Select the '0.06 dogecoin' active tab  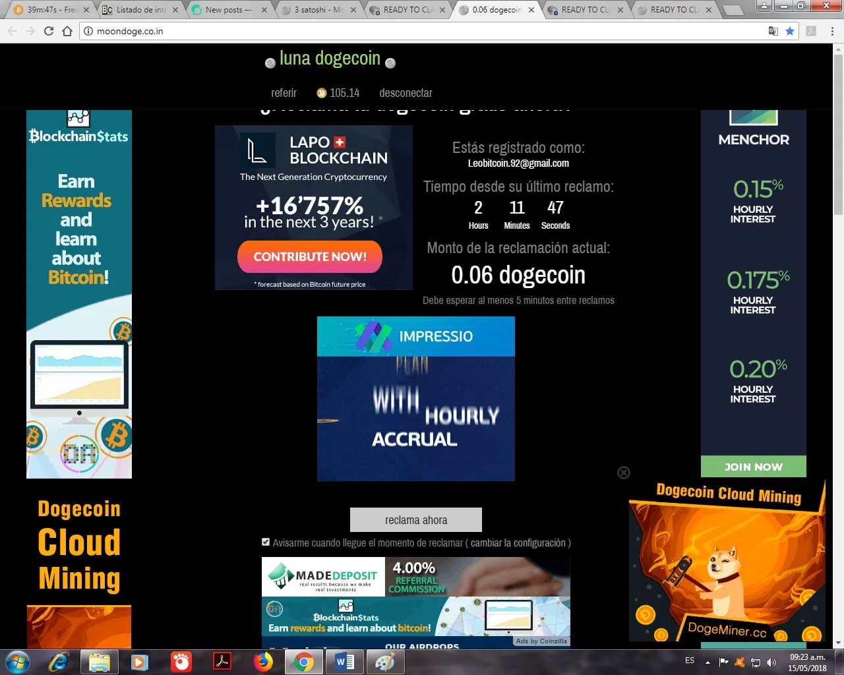(x=497, y=10)
